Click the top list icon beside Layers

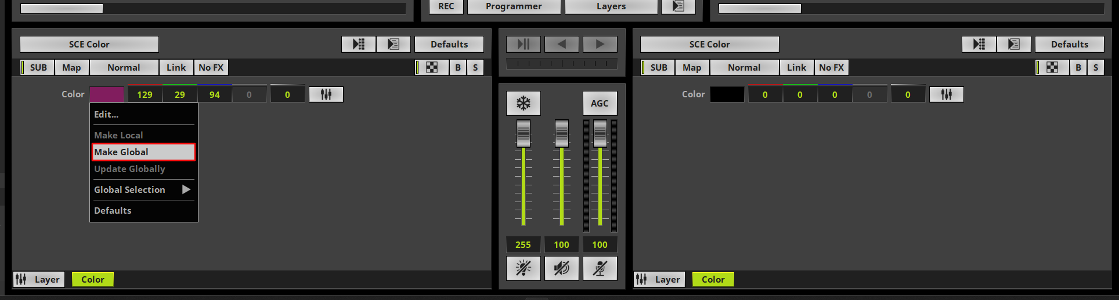tap(678, 6)
